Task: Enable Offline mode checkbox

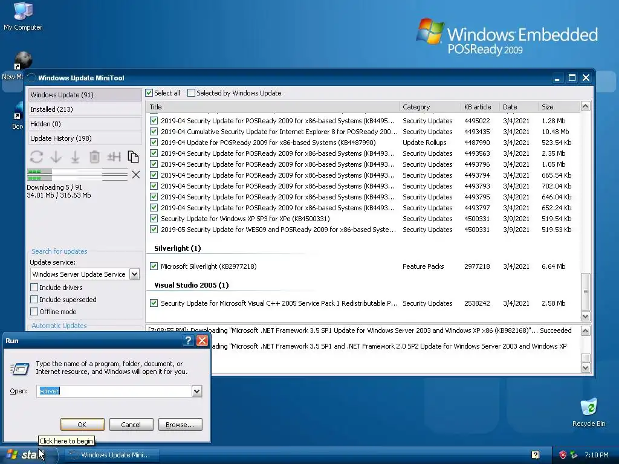Action: click(x=34, y=312)
